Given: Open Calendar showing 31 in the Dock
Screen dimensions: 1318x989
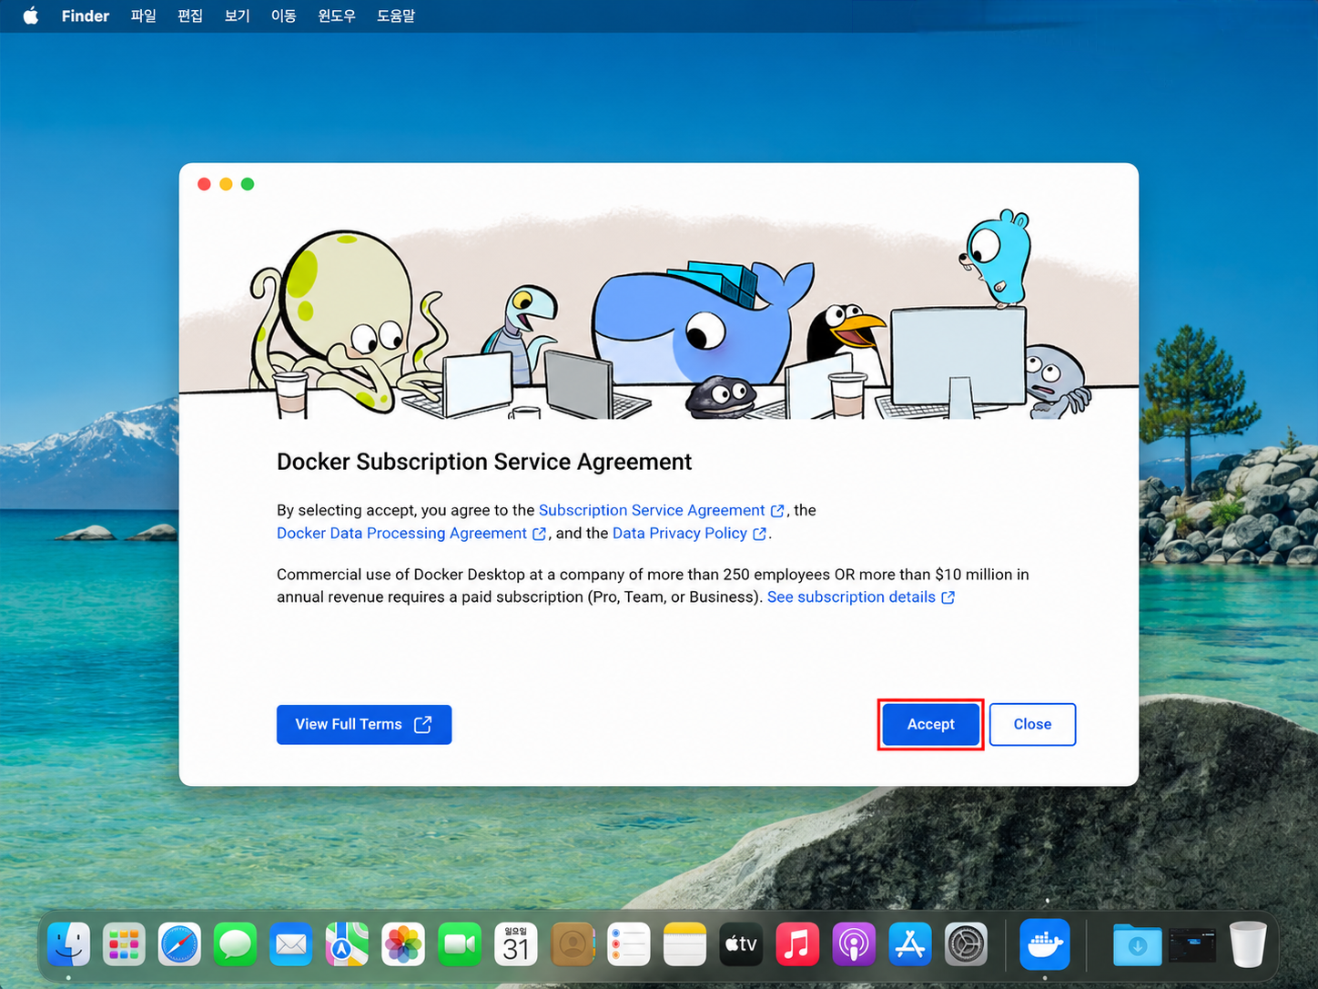Looking at the screenshot, I should point(516,944).
